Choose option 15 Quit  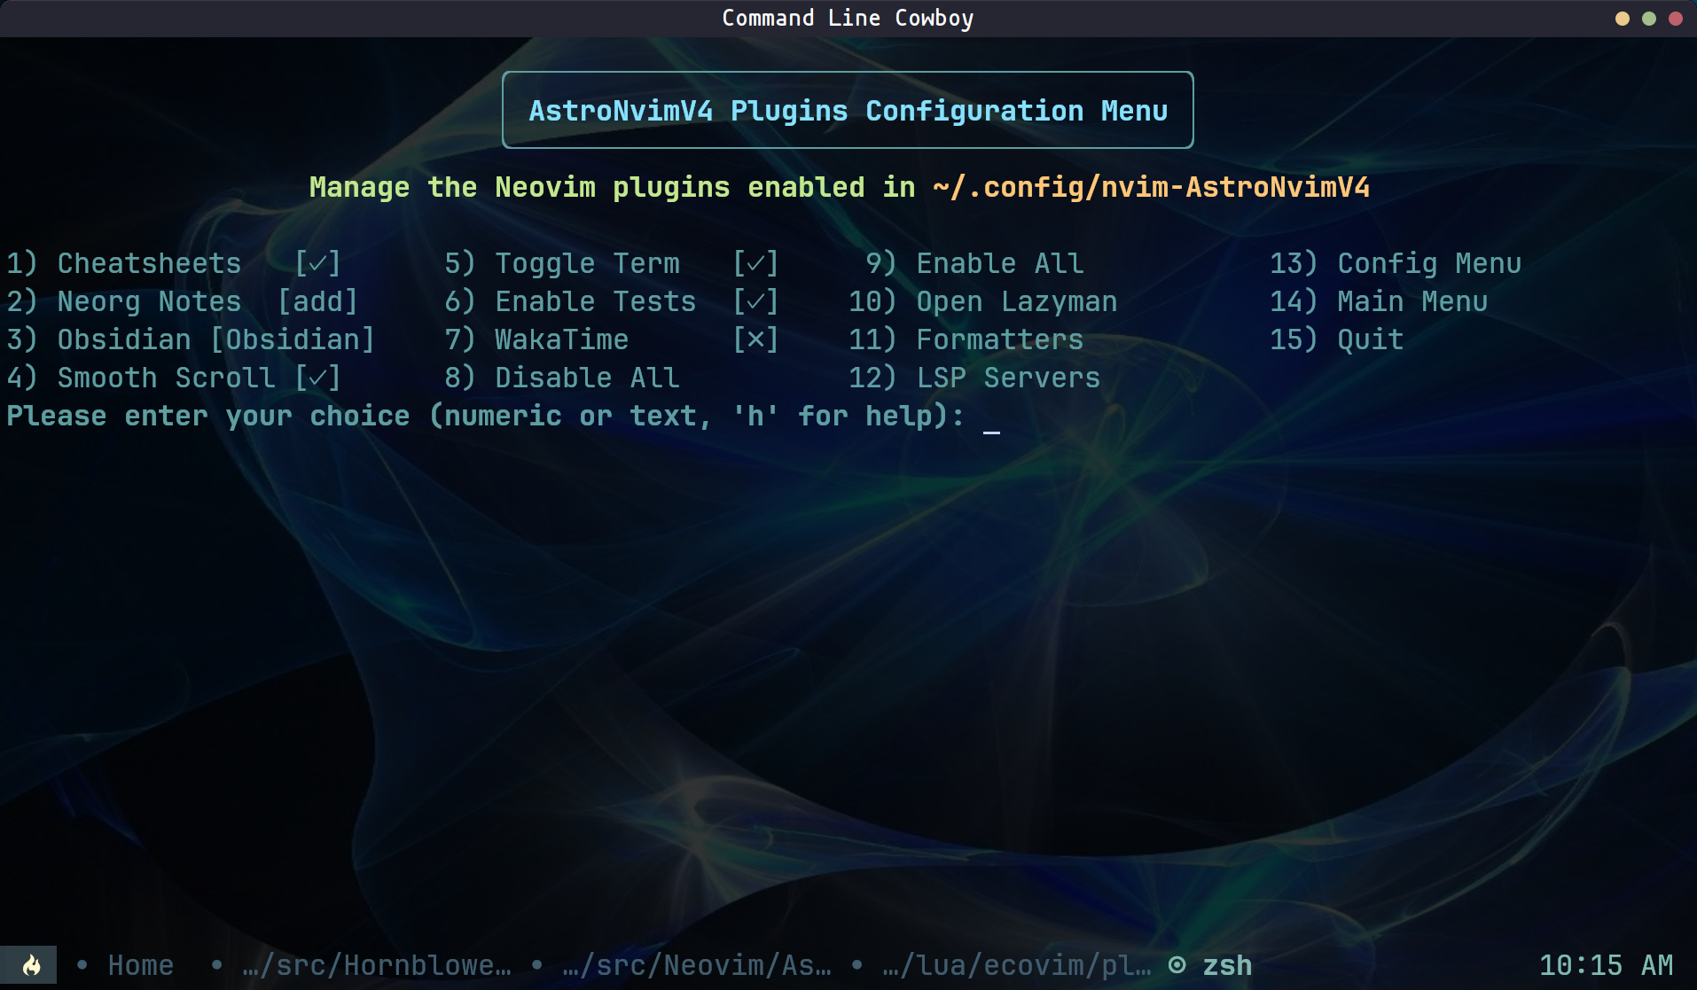click(x=1337, y=339)
